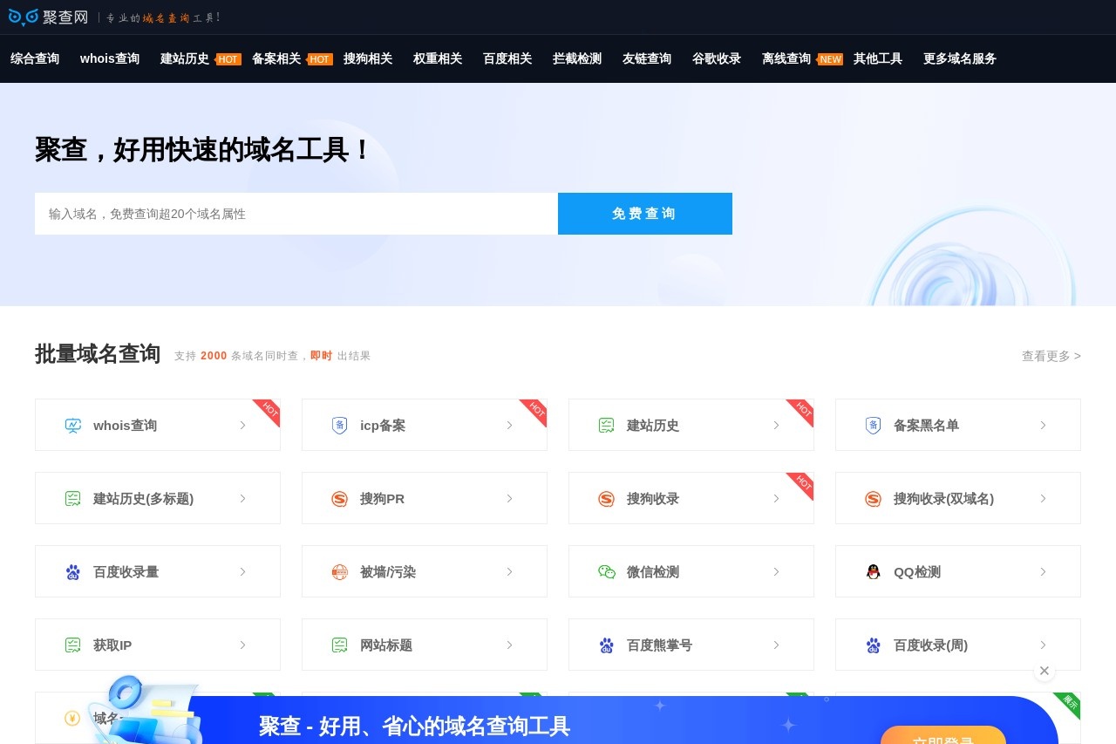Click the 建站历史(多标题) card icon
This screenshot has height=744, width=1116.
pos(73,499)
